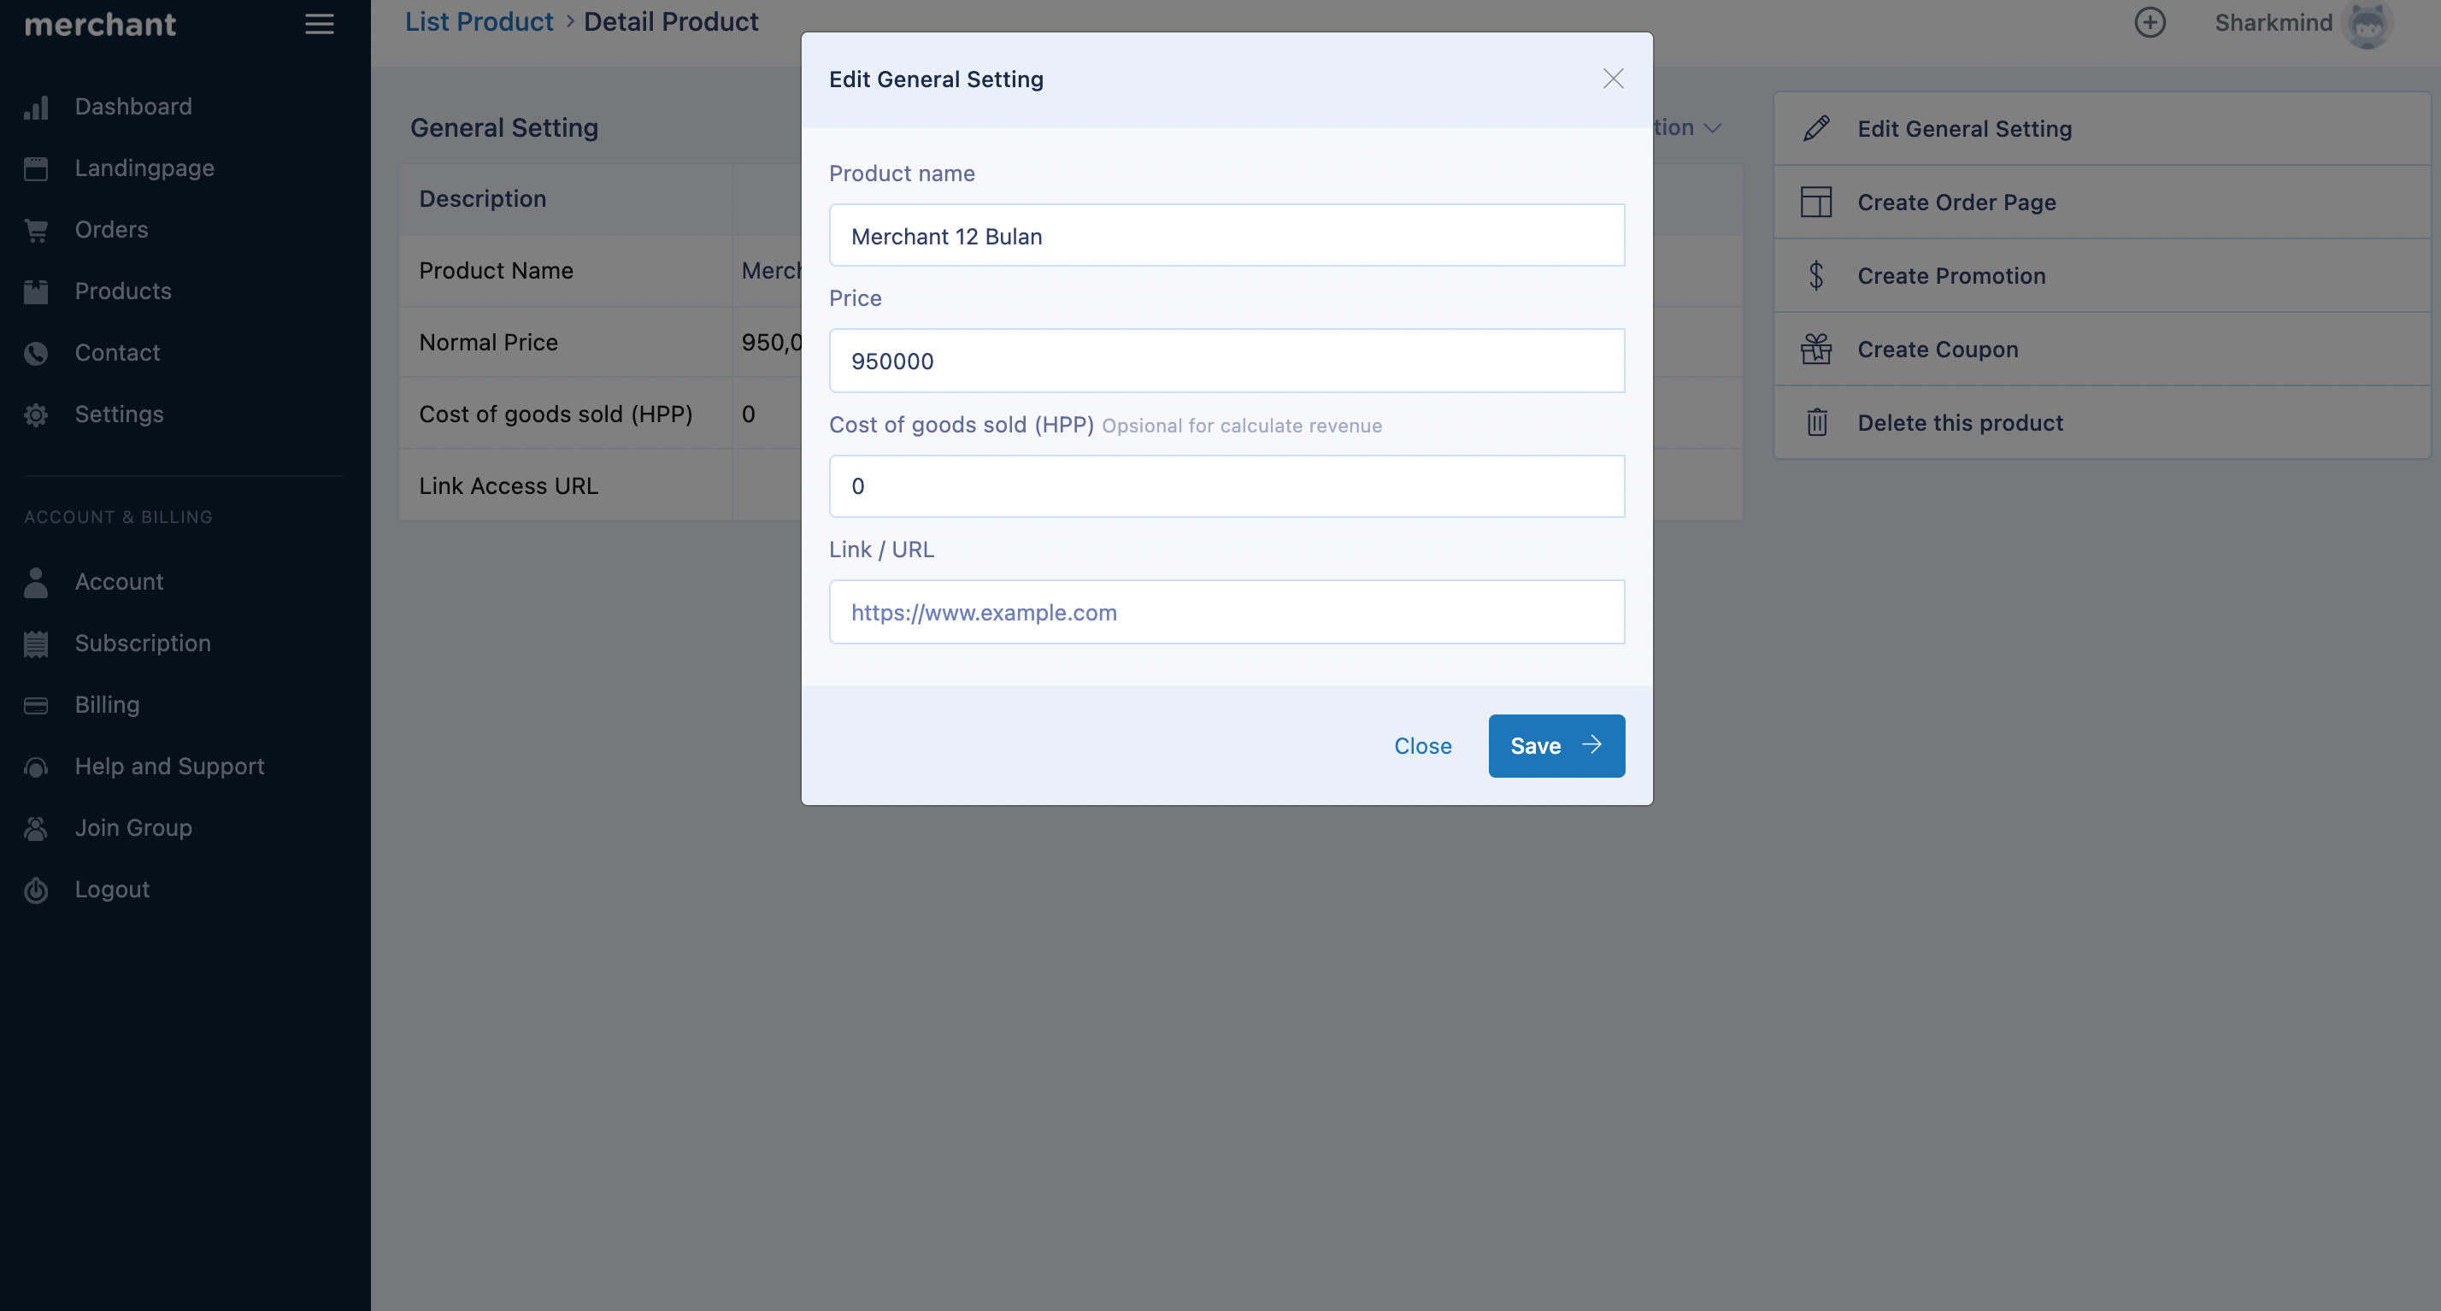The height and width of the screenshot is (1311, 2441).
Task: Click the dollar sign Create Promotion icon
Action: click(x=1815, y=276)
